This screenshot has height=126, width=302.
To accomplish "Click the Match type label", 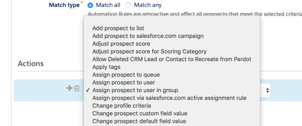I will point(64,5).
